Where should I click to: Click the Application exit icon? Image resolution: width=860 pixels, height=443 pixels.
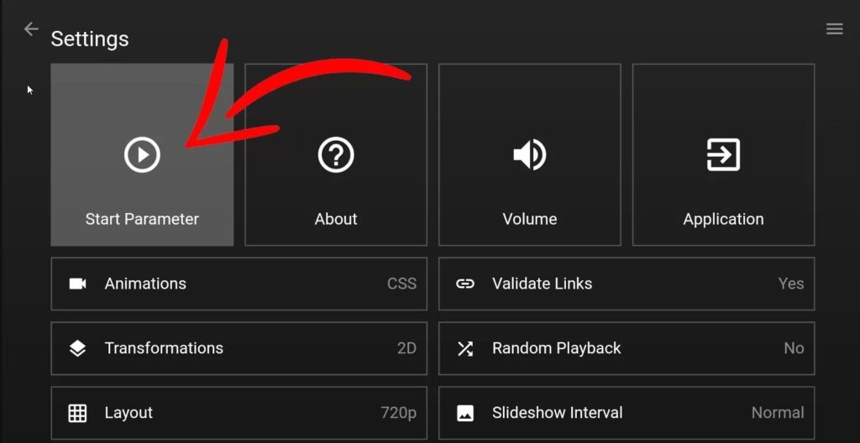(x=723, y=155)
